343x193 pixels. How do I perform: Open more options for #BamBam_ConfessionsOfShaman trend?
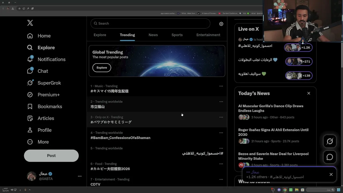point(221,133)
